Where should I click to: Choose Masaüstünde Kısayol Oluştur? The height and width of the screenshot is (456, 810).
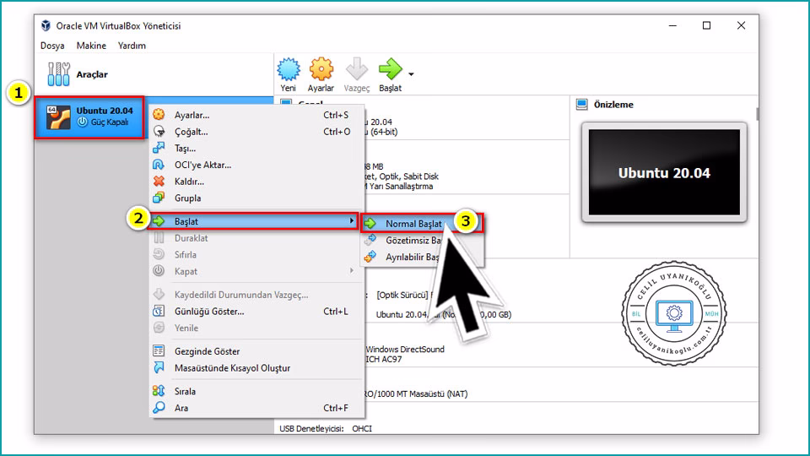(256, 367)
